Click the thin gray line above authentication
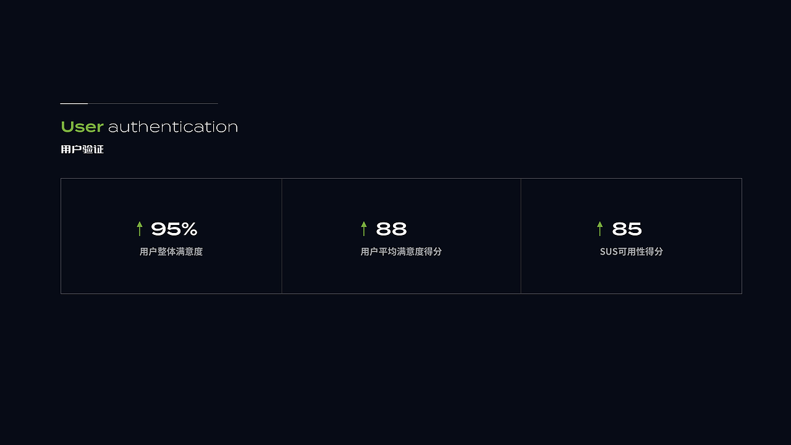 coord(153,103)
